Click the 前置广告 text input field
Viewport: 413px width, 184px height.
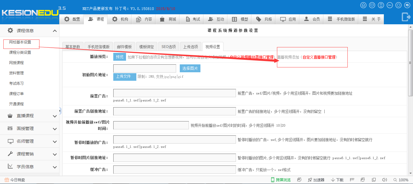click(174, 93)
